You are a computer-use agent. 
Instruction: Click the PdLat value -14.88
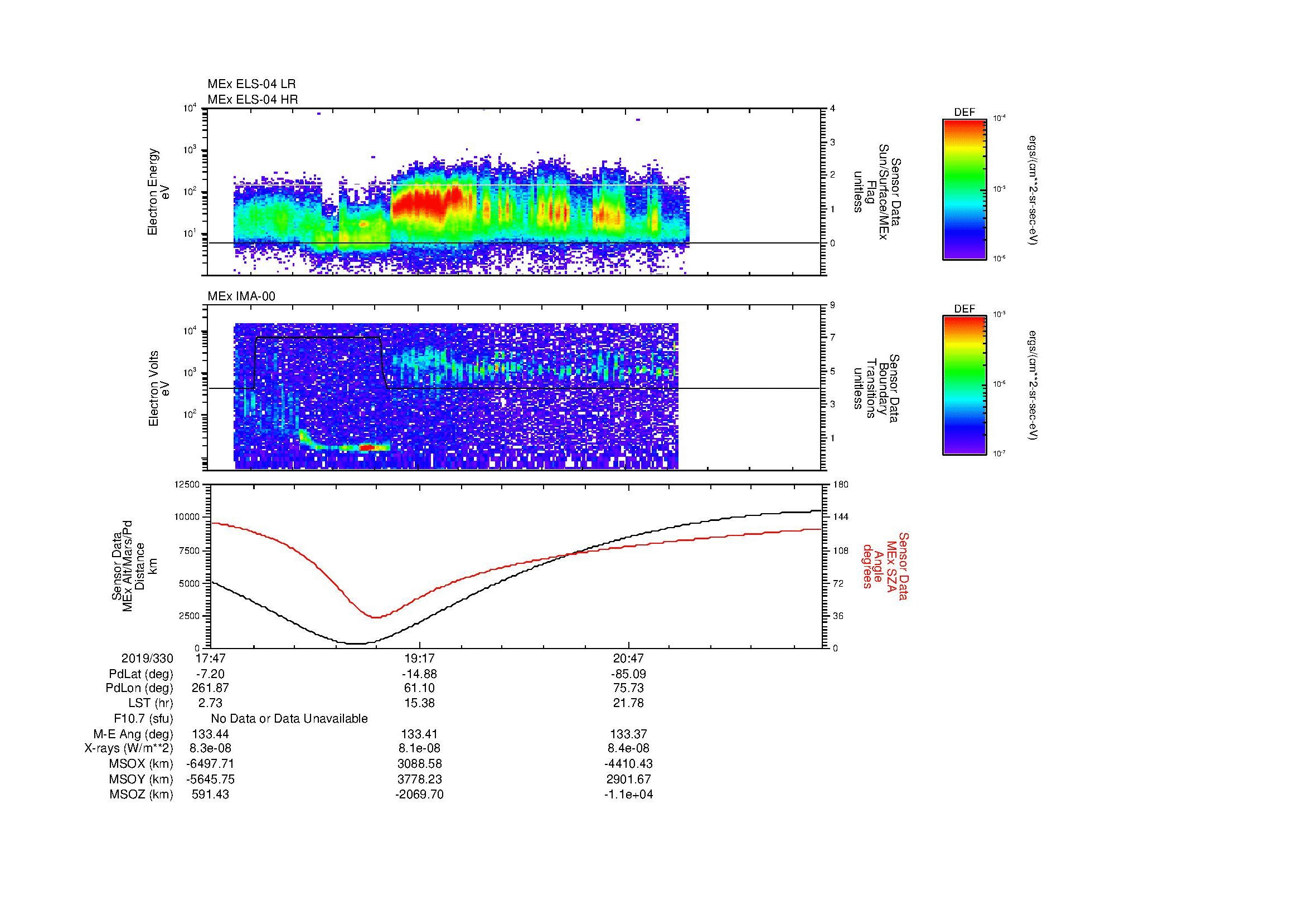(419, 674)
